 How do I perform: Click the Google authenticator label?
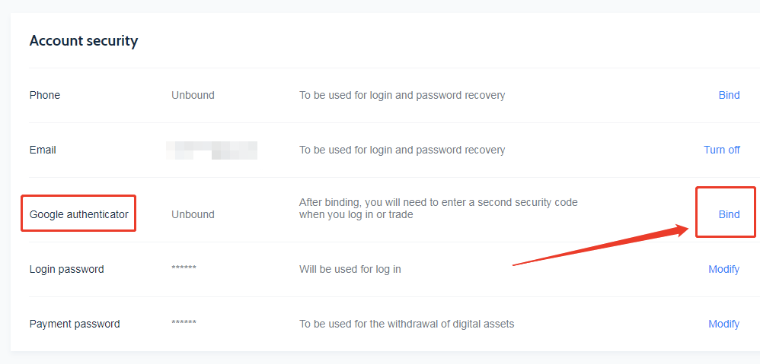79,214
